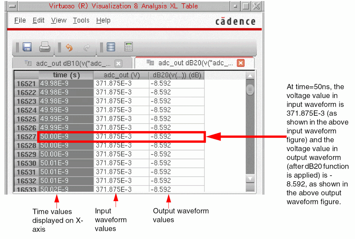The image size is (355, 239).
Task: Click the dB20(v(...)) (dB) column header
Action: tap(177, 75)
